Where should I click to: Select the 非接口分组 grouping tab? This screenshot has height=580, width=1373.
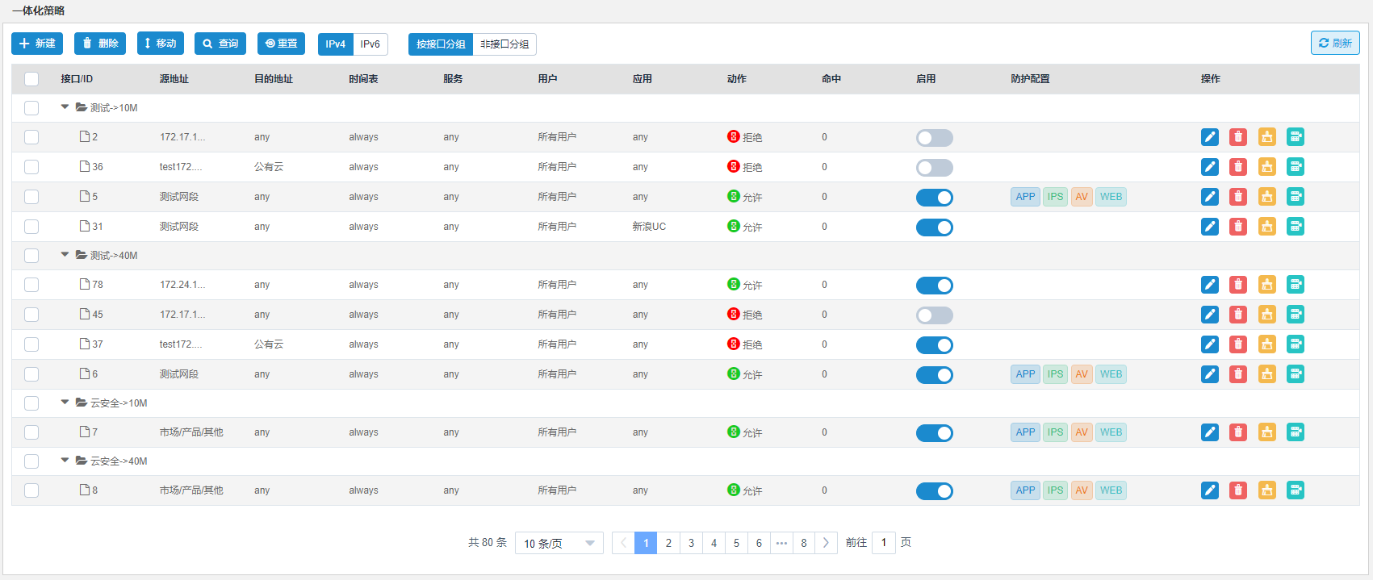tap(504, 44)
